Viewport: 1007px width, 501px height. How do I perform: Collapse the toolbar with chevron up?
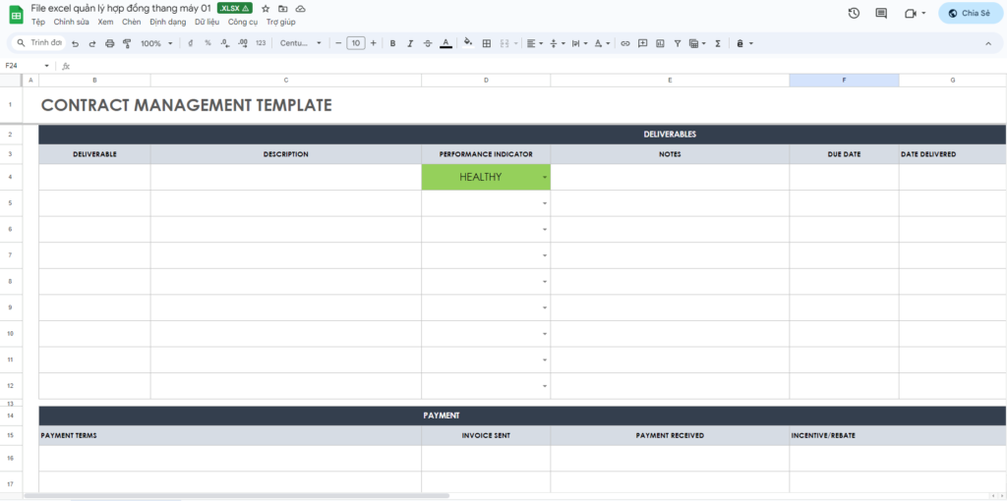pos(987,43)
